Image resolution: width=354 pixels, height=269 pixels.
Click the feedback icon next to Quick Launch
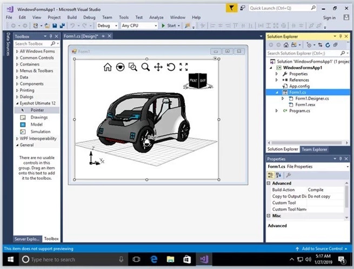(x=243, y=8)
